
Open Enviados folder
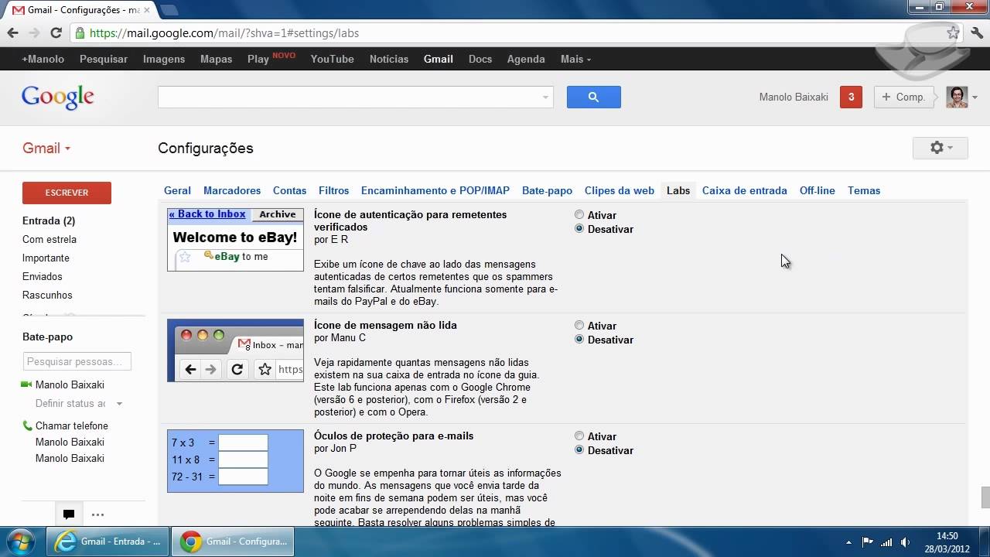point(43,276)
